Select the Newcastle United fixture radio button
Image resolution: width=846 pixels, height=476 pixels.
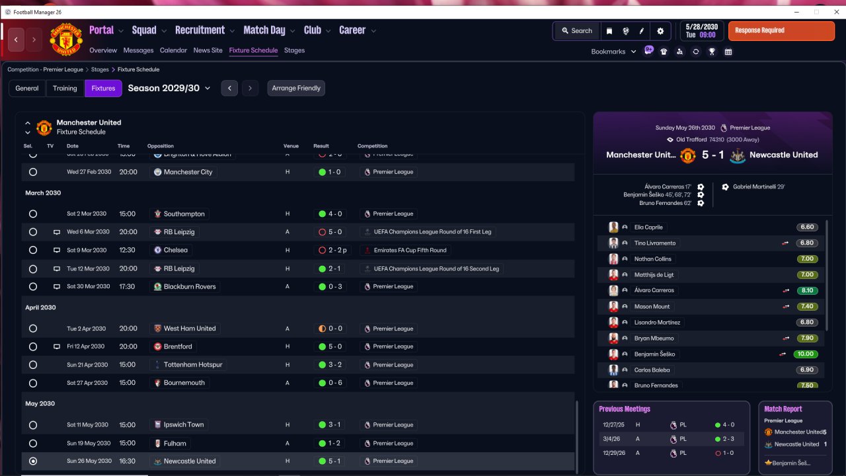click(x=33, y=461)
